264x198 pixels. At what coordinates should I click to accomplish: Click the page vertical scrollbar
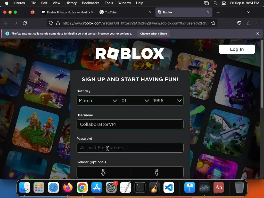(x=262, y=74)
